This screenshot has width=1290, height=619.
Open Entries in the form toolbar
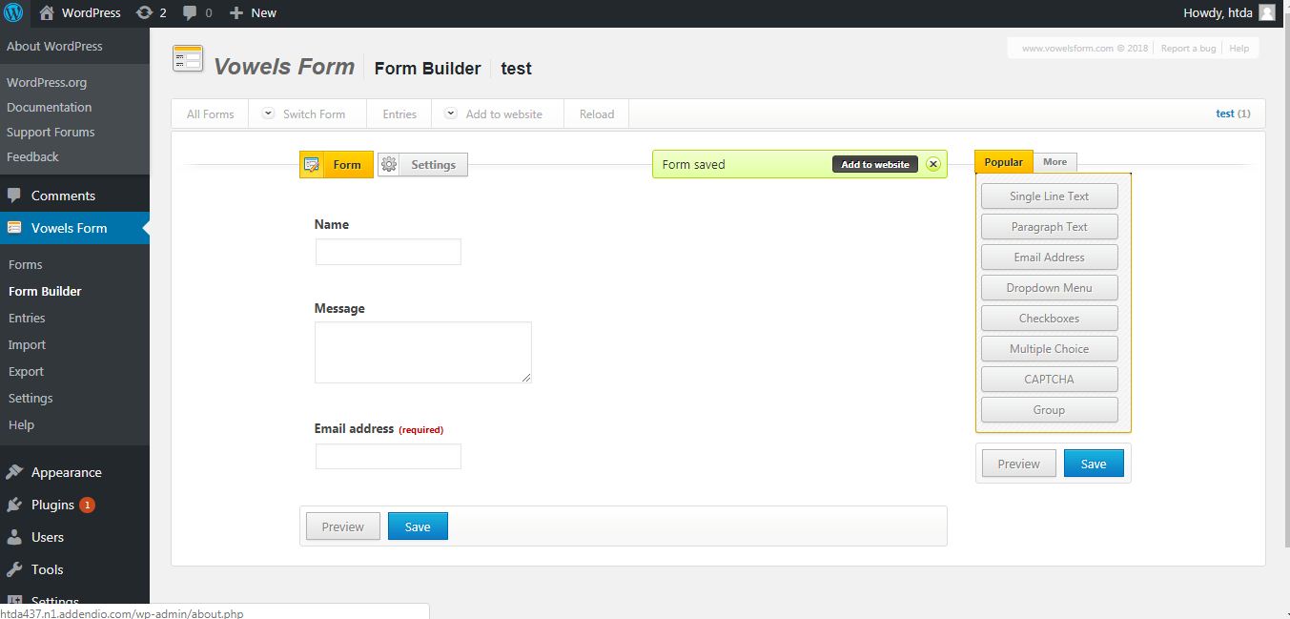coord(399,113)
